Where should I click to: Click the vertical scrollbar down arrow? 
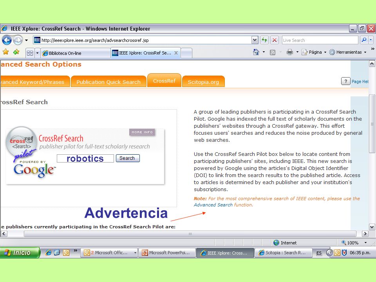pos(372,227)
